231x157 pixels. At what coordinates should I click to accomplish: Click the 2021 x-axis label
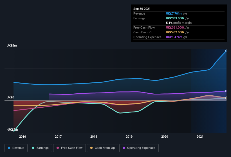coord(200,137)
